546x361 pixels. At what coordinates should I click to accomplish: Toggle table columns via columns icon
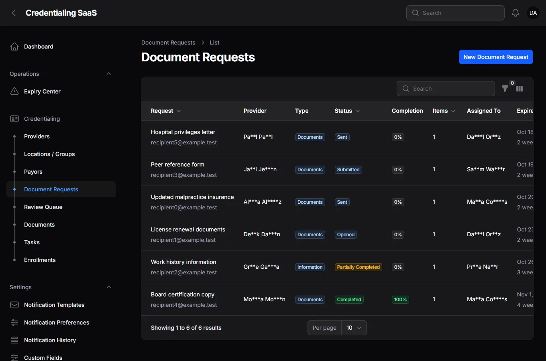click(520, 89)
